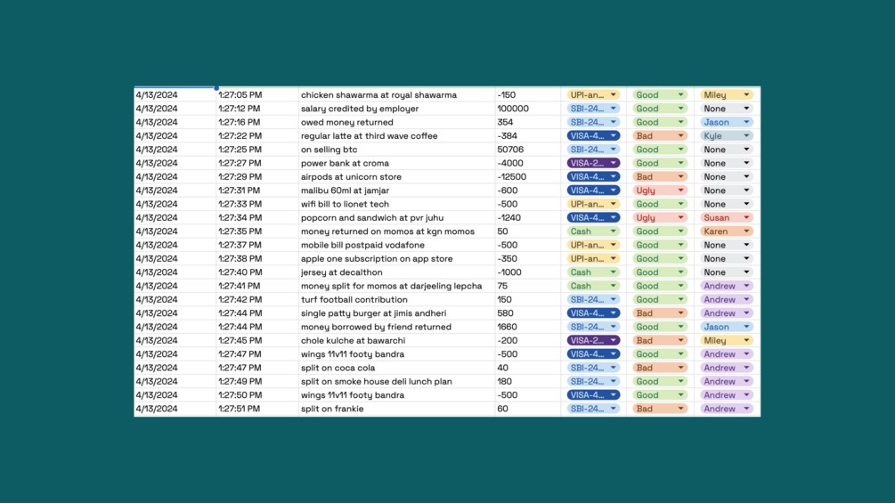The height and width of the screenshot is (503, 895).
Task: Open VISA payment dropdown for power bank row
Action: pyautogui.click(x=613, y=164)
